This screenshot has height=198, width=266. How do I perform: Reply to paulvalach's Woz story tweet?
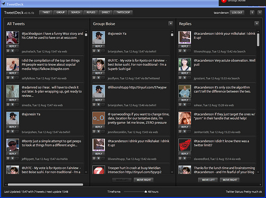point(13,46)
